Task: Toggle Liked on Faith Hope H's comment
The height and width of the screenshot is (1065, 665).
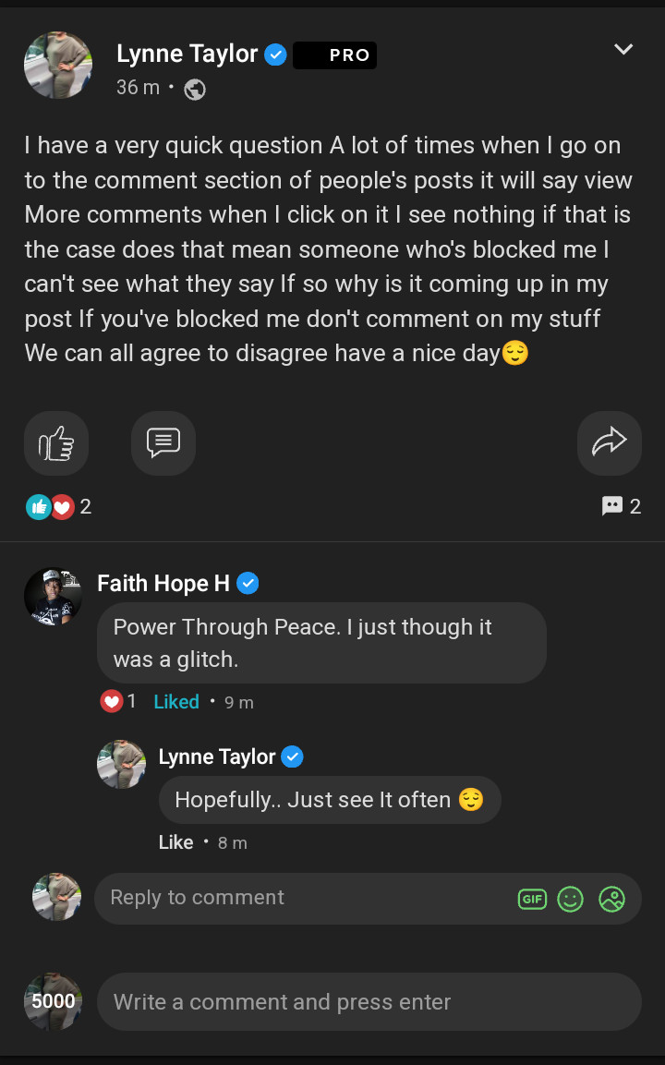Action: [176, 702]
